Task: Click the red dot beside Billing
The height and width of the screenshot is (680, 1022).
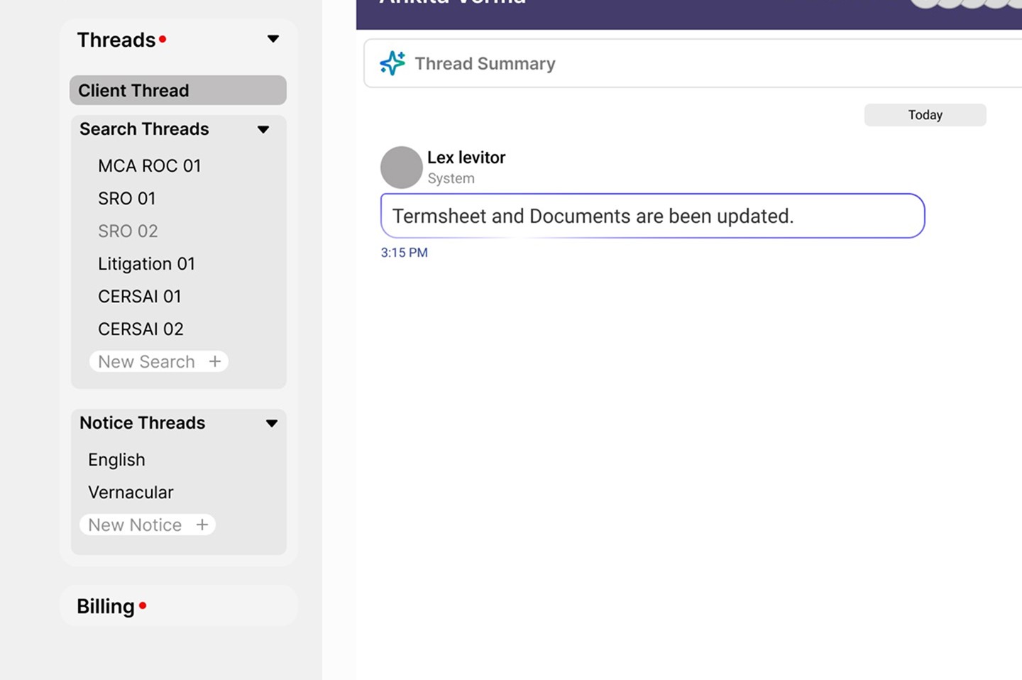Action: (x=143, y=605)
